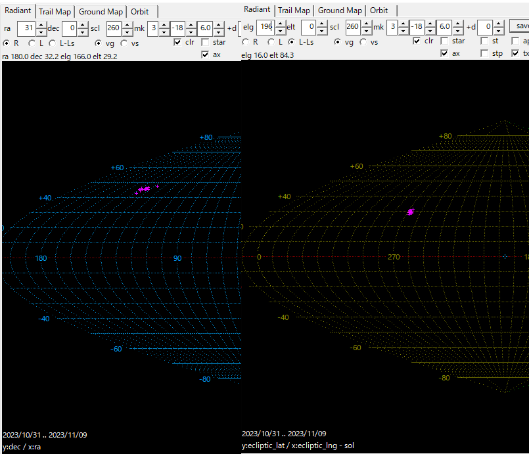The width and height of the screenshot is (529, 454).
Task: Click the up arrow of the elg spinner
Action: click(280, 24)
